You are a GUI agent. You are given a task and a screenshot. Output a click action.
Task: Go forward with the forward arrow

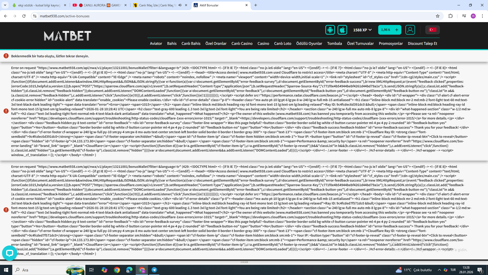(x=15, y=16)
